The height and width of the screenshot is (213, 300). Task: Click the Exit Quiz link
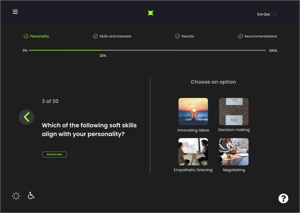pyautogui.click(x=263, y=14)
